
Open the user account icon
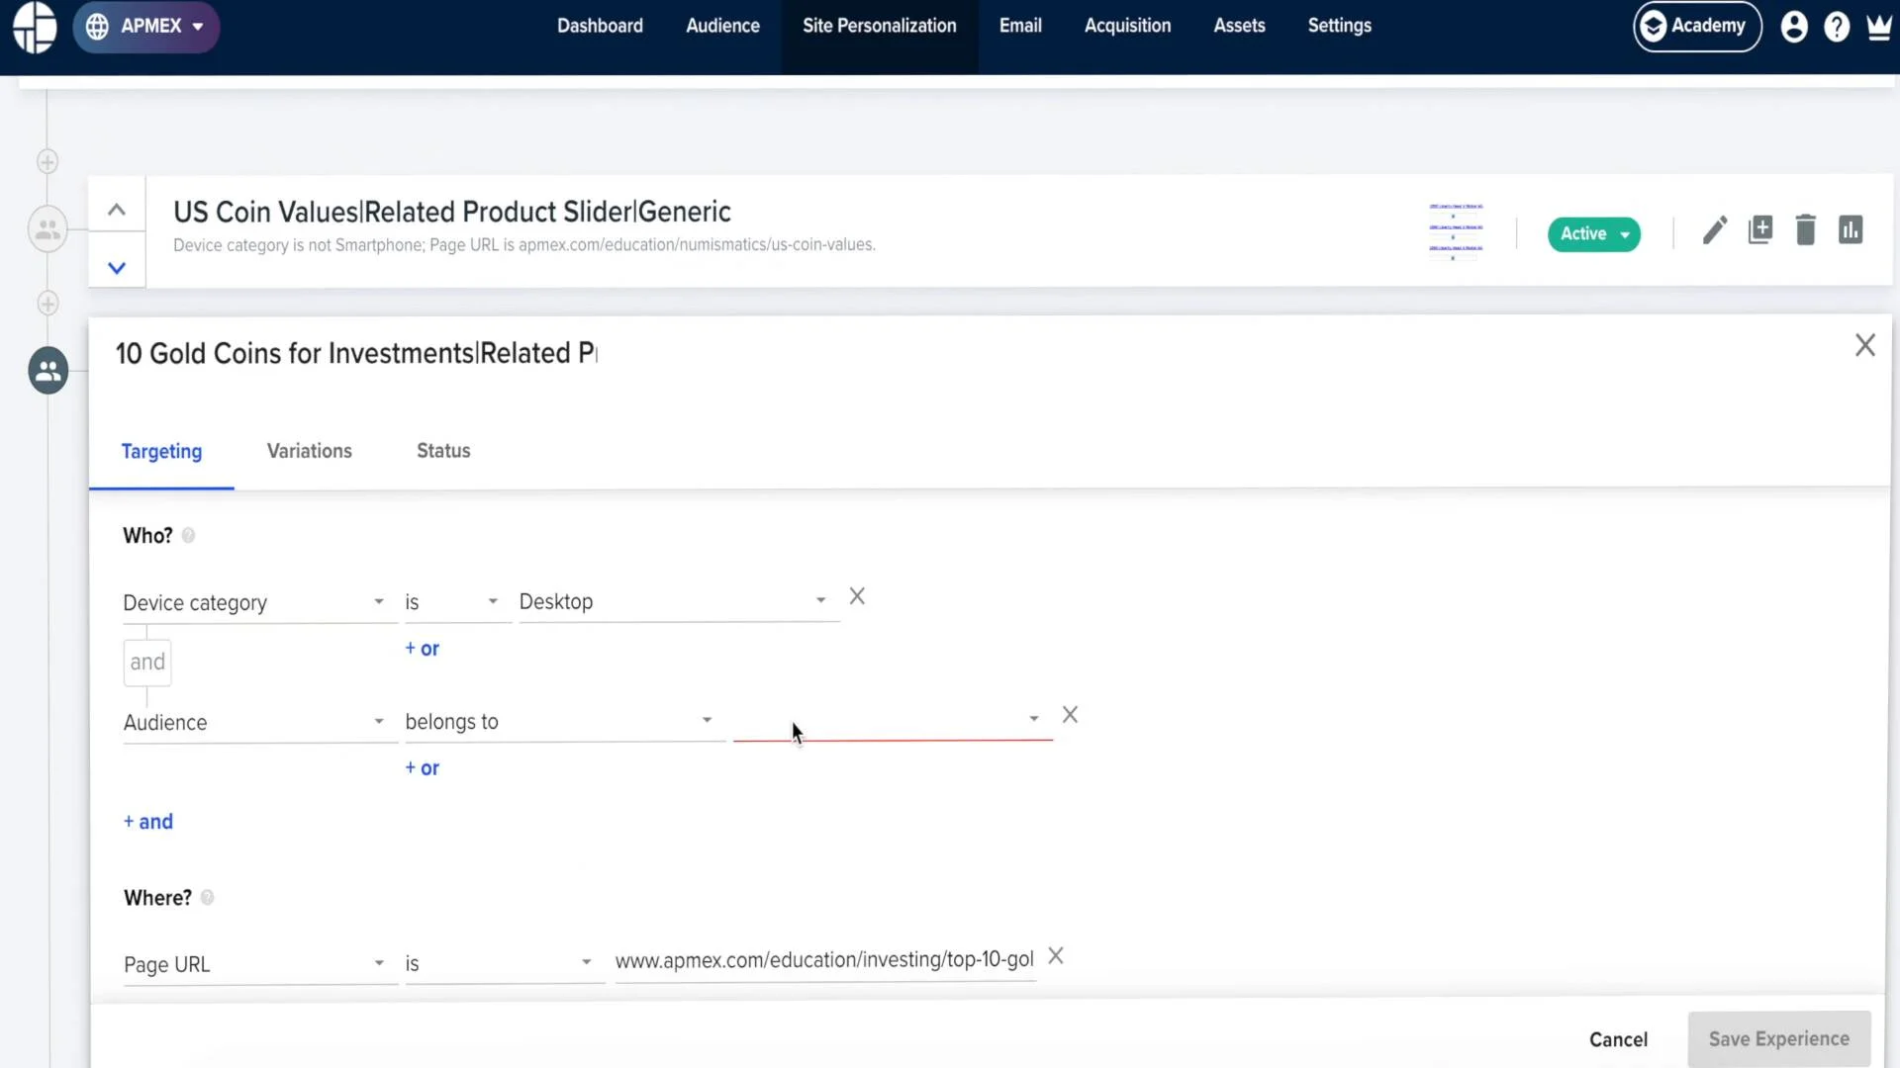(1794, 27)
